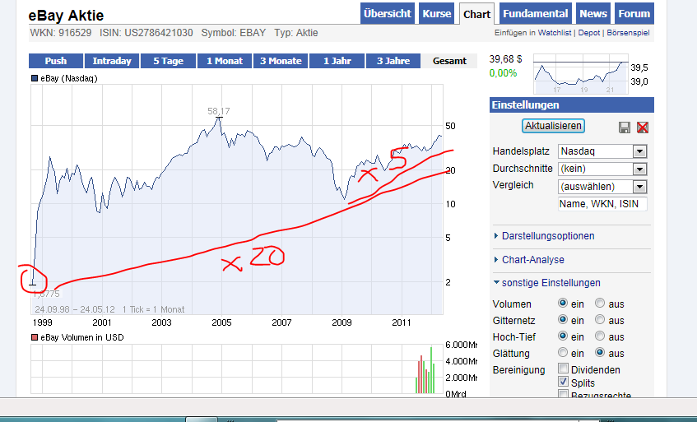
Task: Click the red eBay Volumen legend square
Action: [x=35, y=337]
